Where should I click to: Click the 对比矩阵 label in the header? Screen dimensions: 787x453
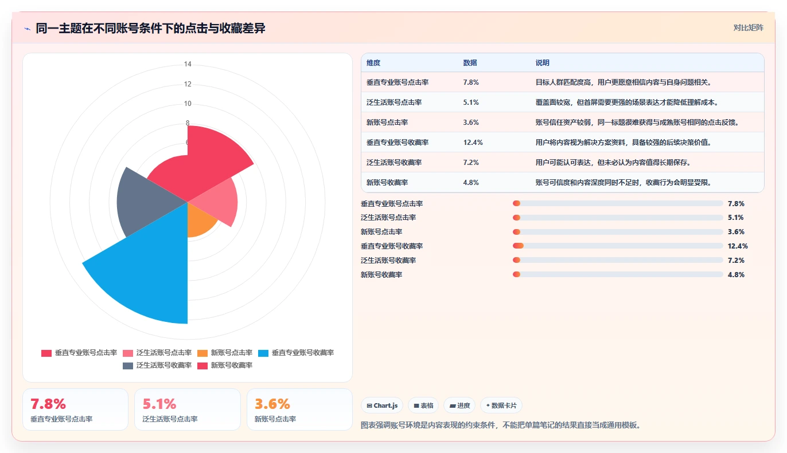748,27
